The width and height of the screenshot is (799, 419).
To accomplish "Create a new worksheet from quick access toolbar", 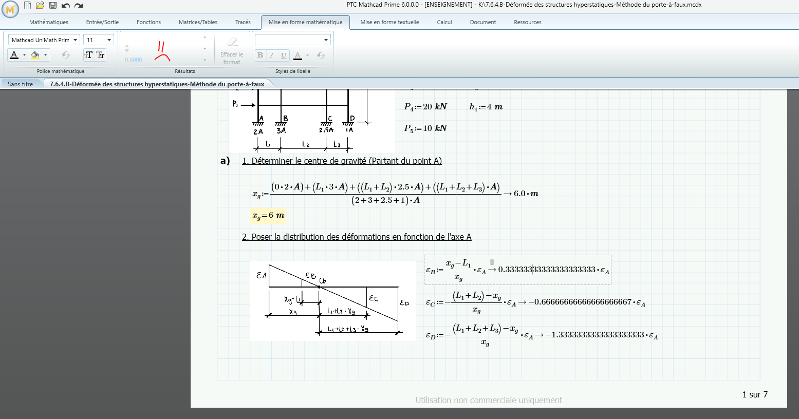I will coord(28,6).
